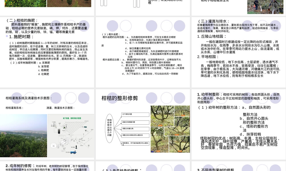Click the pruned citrus tree photo collage
The height and width of the screenshot is (171, 286).
(x=170, y=129)
